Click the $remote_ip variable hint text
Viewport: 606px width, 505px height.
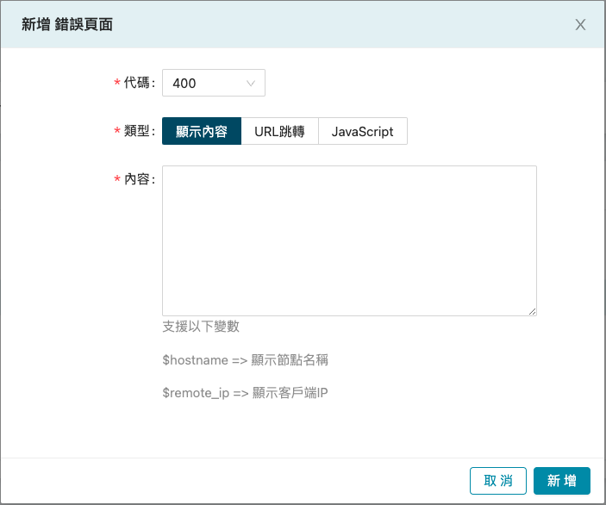click(245, 393)
